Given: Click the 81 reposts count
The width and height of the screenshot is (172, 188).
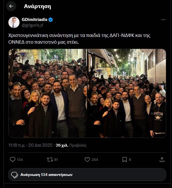Looking at the screenshot, I should [56, 159].
